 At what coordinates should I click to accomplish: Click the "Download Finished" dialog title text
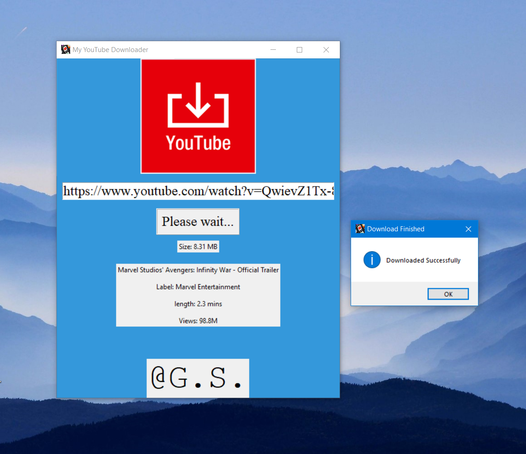pos(396,229)
